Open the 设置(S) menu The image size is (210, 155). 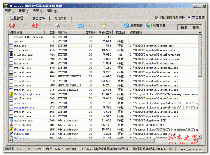coord(38,11)
